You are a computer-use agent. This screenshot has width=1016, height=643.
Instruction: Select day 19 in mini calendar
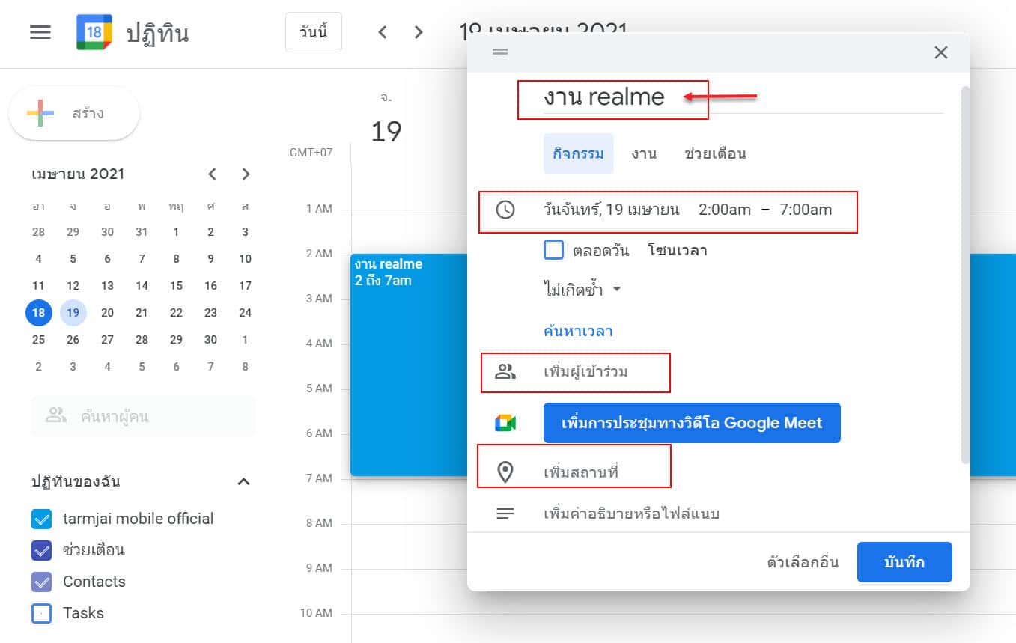click(x=73, y=313)
